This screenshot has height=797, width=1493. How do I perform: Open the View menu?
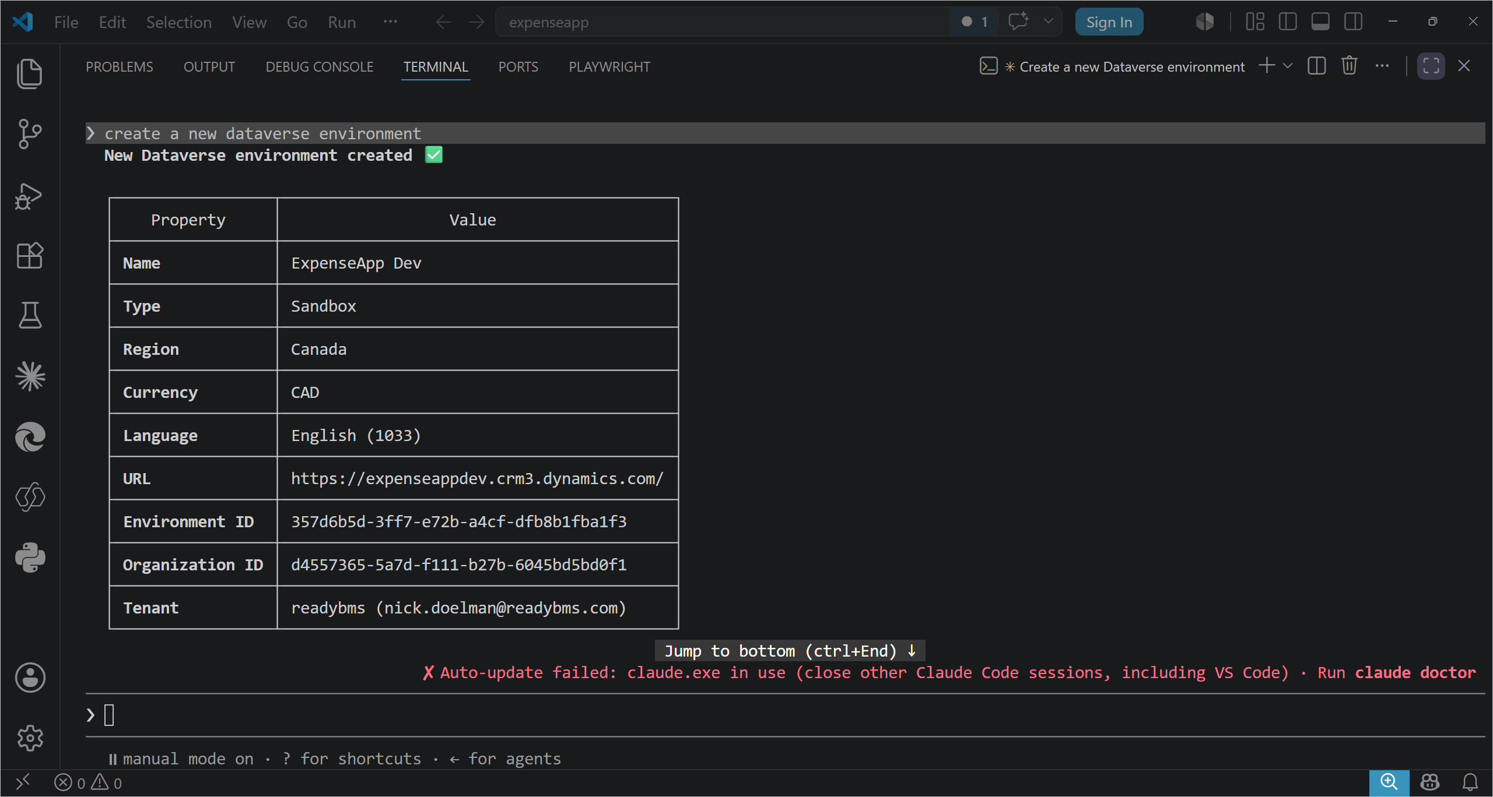tap(249, 22)
